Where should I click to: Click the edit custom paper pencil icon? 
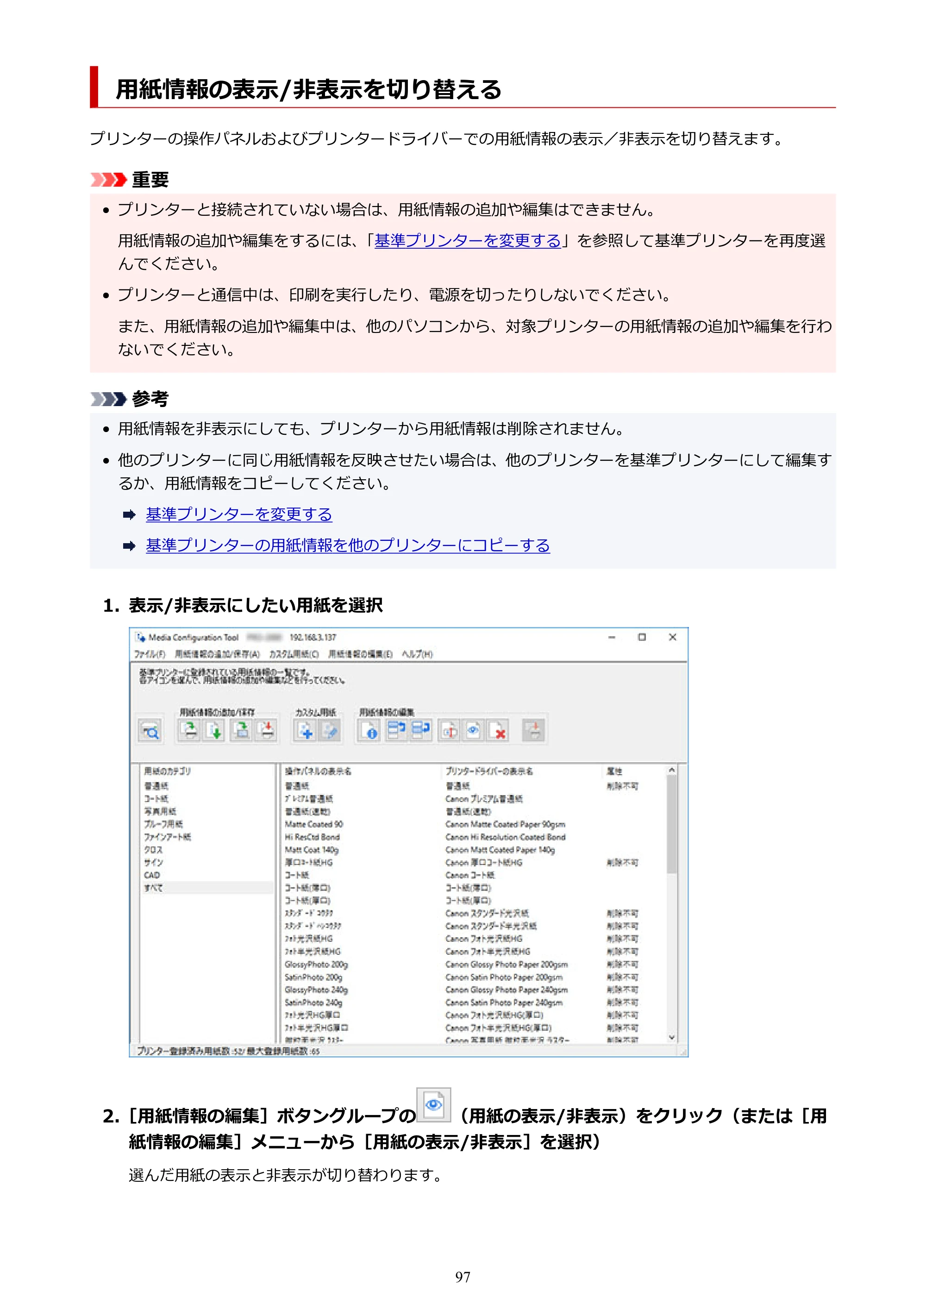tap(330, 730)
